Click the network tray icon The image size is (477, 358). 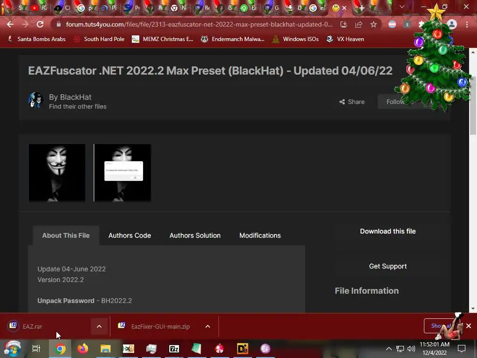point(400,349)
